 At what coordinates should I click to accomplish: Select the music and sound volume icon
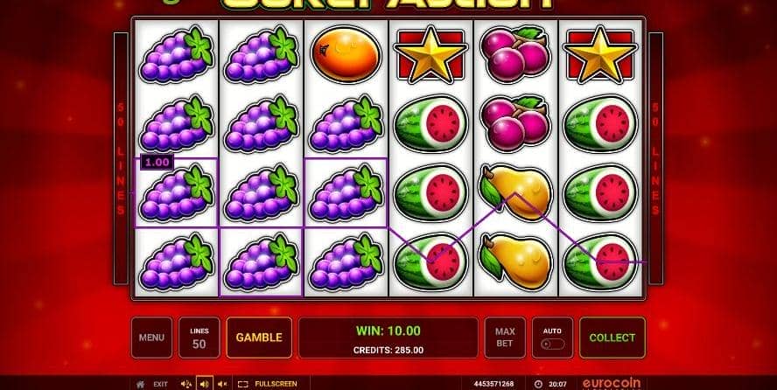(186, 384)
